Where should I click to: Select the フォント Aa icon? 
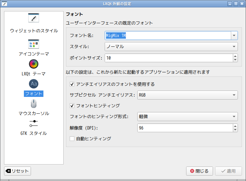(34, 84)
